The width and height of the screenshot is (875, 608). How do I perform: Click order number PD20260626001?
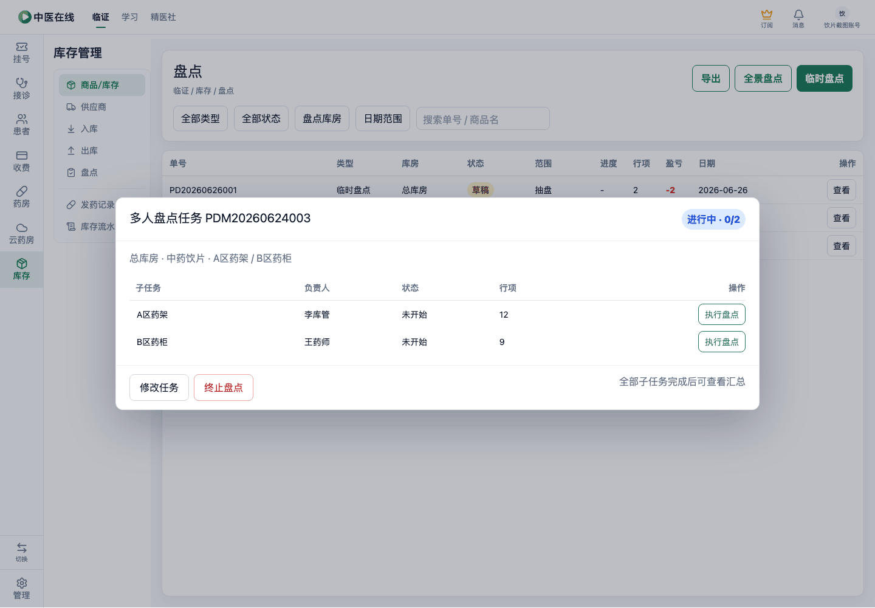(203, 190)
